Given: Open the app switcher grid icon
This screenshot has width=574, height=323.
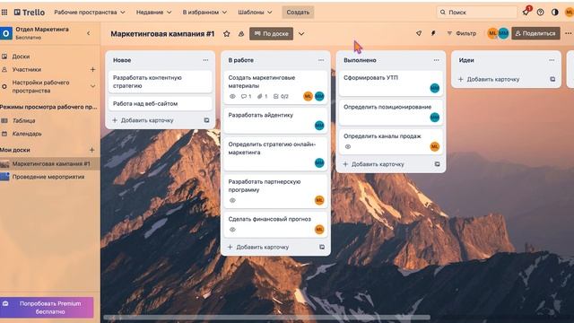Looking at the screenshot, I should tap(4, 12).
